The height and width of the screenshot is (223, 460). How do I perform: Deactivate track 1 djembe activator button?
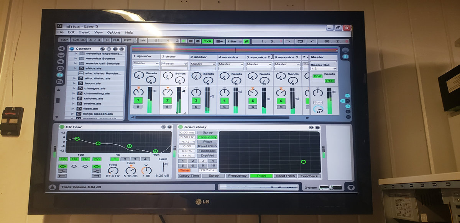(x=138, y=100)
